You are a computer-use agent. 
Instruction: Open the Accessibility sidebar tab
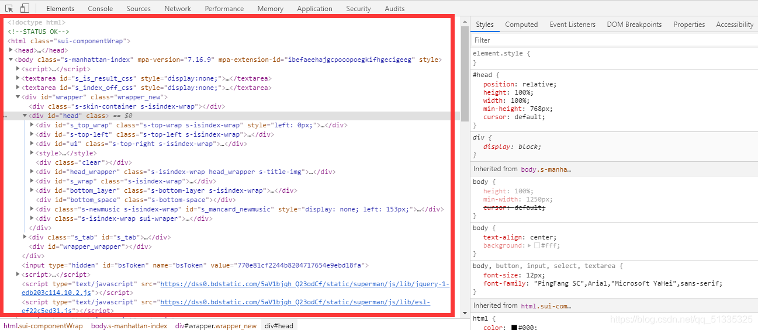pos(735,25)
